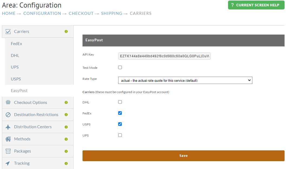Open Destination Restrictions section
This screenshot has height=169, width=287.
pos(38,115)
